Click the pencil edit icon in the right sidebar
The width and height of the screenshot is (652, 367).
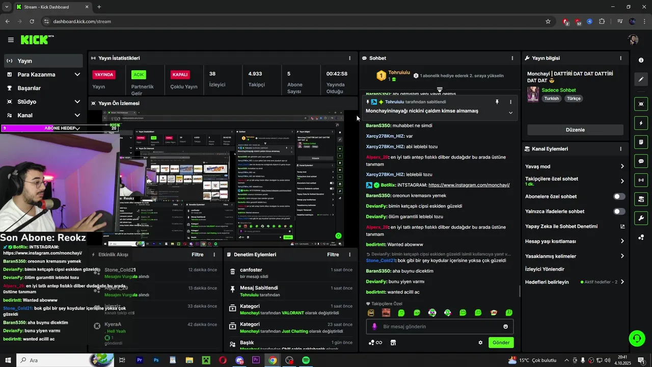click(x=641, y=80)
